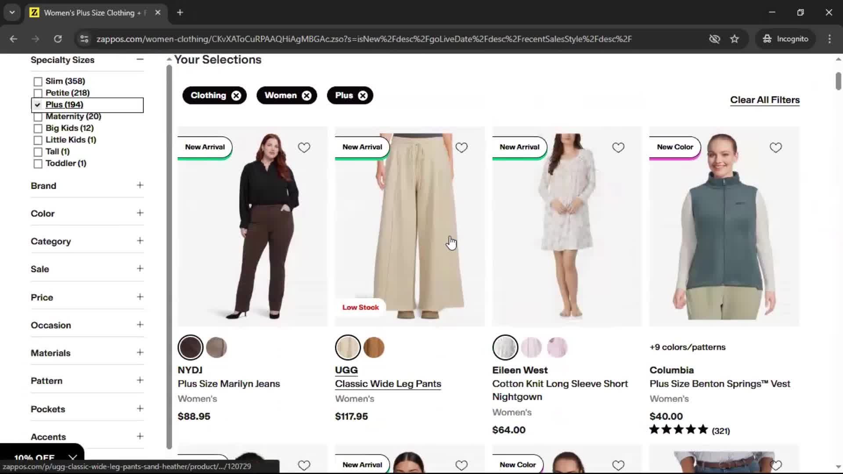Uncheck the Plus (194) checkbox
Image resolution: width=843 pixels, height=474 pixels.
pyautogui.click(x=38, y=105)
